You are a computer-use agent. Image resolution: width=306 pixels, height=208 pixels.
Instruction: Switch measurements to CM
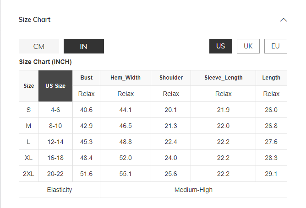point(39,46)
